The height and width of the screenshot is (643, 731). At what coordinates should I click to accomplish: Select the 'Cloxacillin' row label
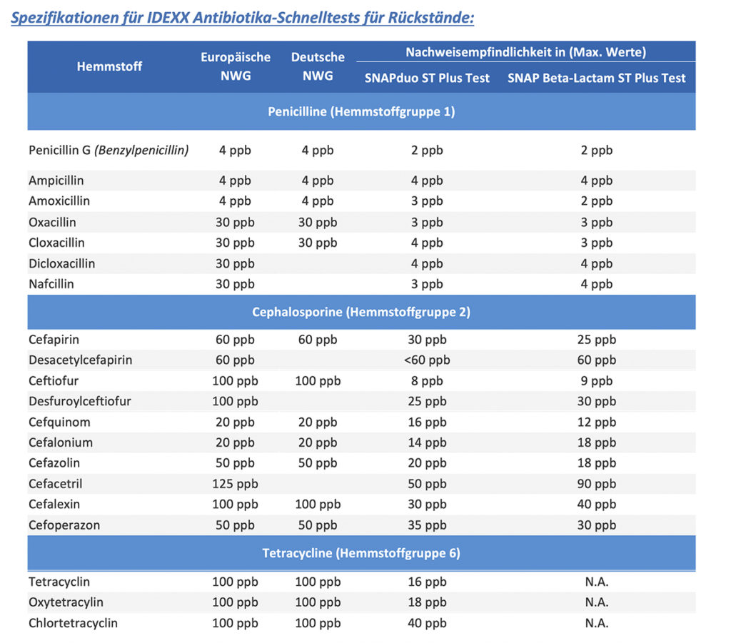pos(56,243)
